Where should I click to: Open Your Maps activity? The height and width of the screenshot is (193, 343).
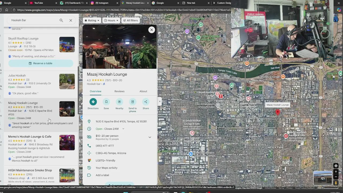click(106, 168)
